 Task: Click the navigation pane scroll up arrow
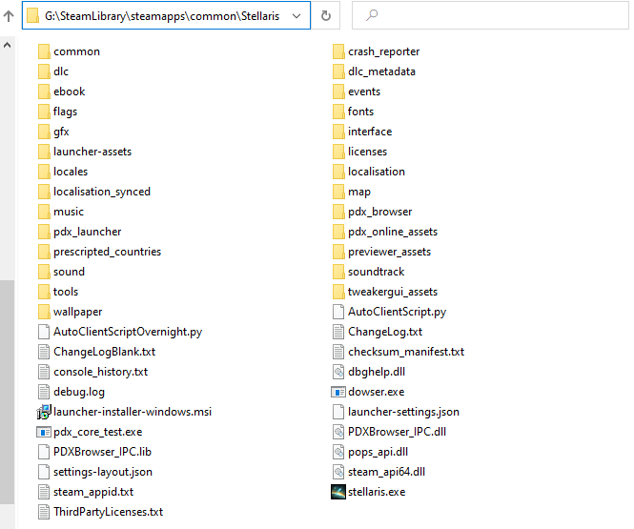(x=7, y=45)
